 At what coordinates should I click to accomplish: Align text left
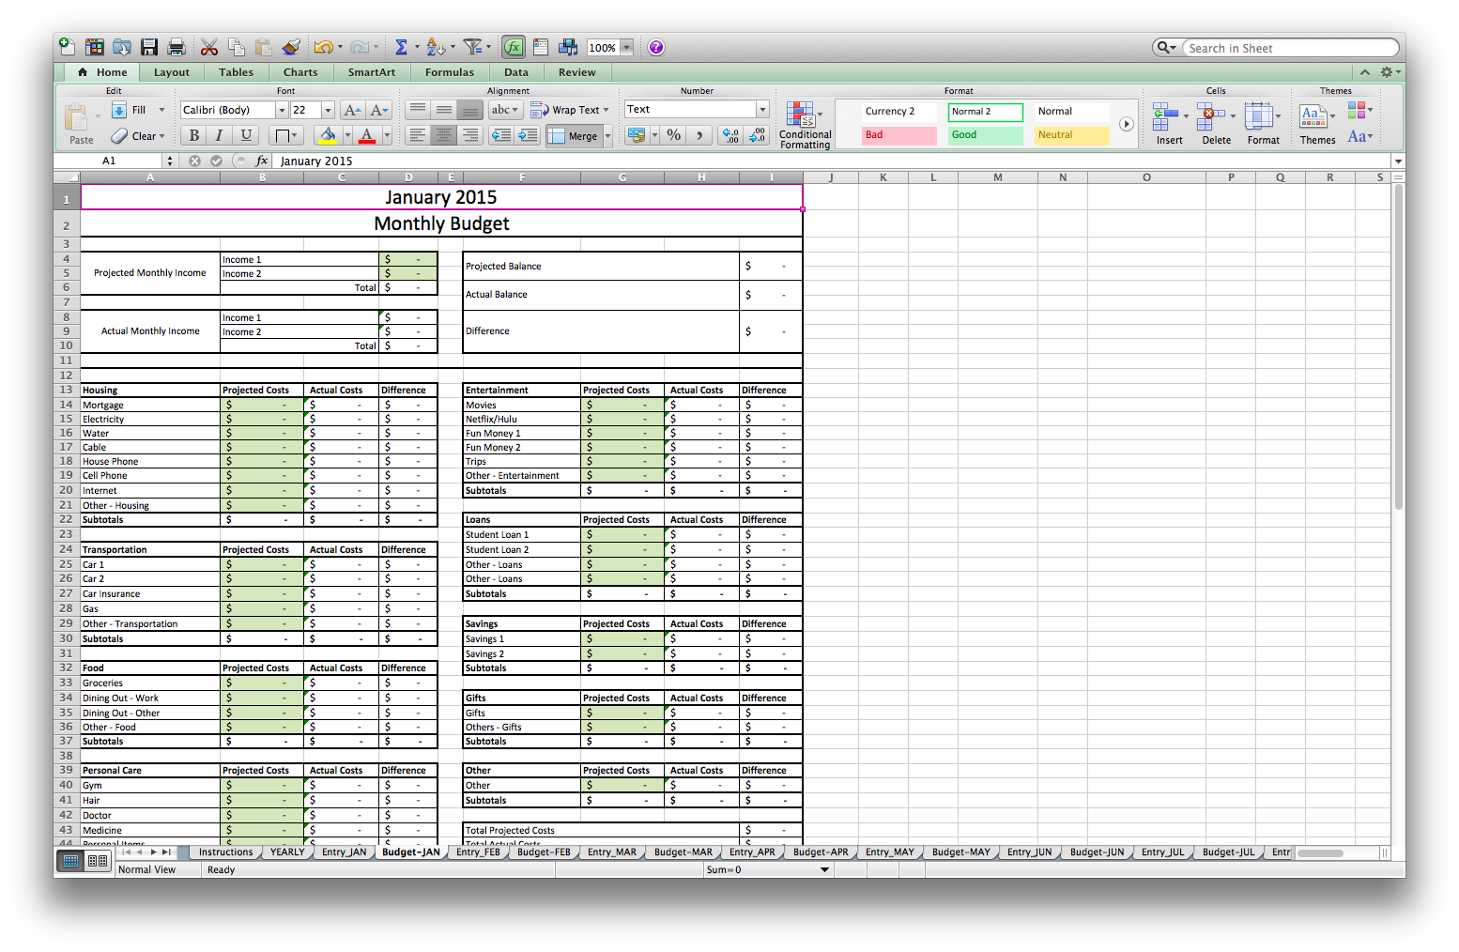coord(418,135)
